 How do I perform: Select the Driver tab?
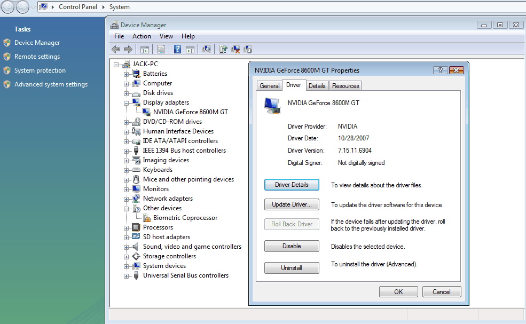tap(294, 85)
